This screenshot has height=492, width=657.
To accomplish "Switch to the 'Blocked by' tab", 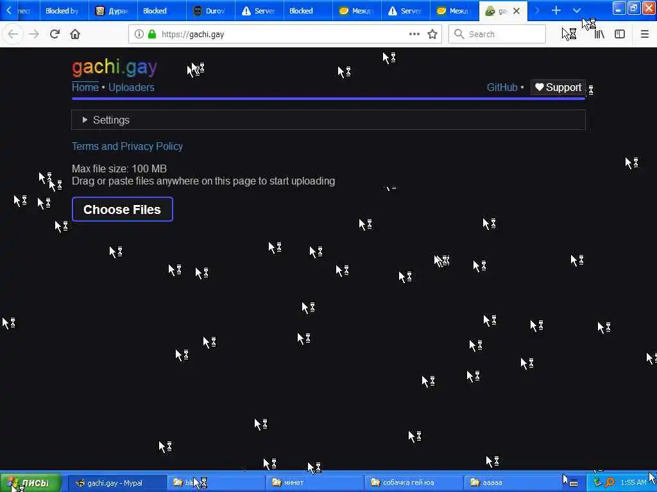I will [x=64, y=11].
